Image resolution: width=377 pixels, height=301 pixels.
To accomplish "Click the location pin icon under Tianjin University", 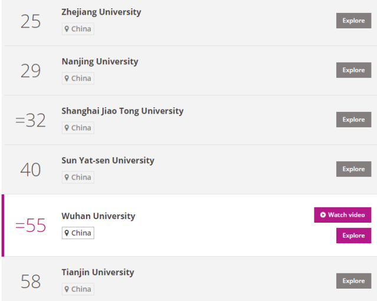I will (x=67, y=289).
